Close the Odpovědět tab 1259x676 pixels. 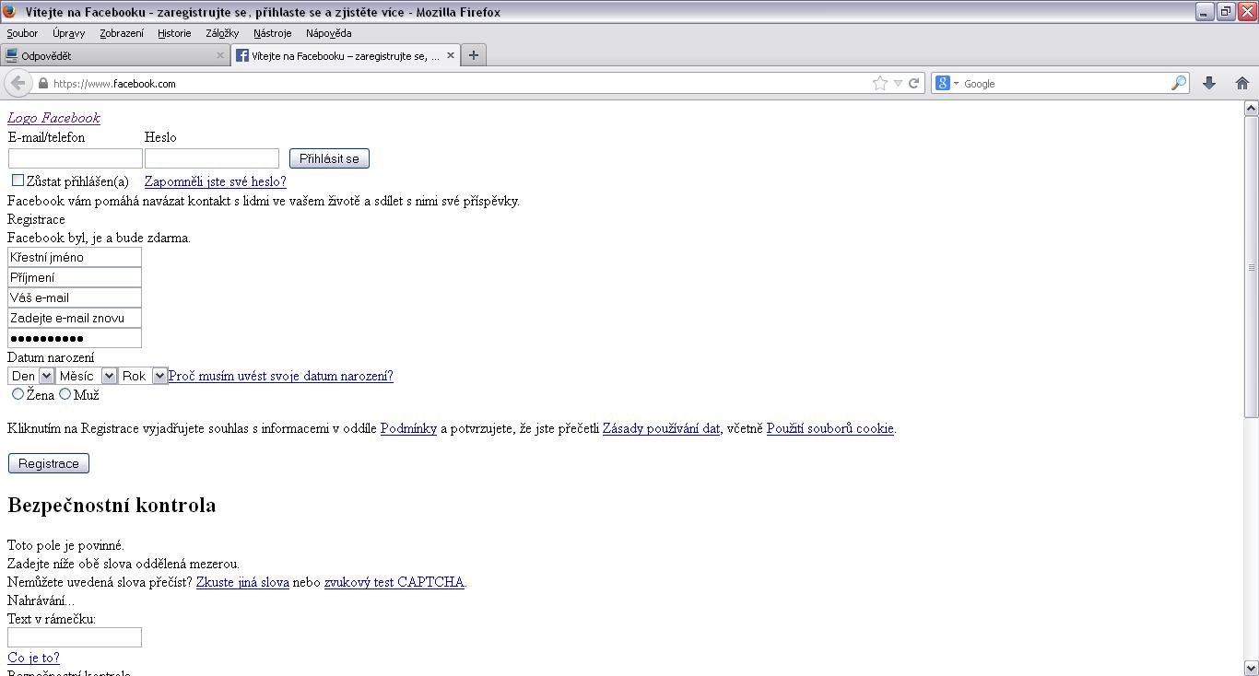click(219, 55)
